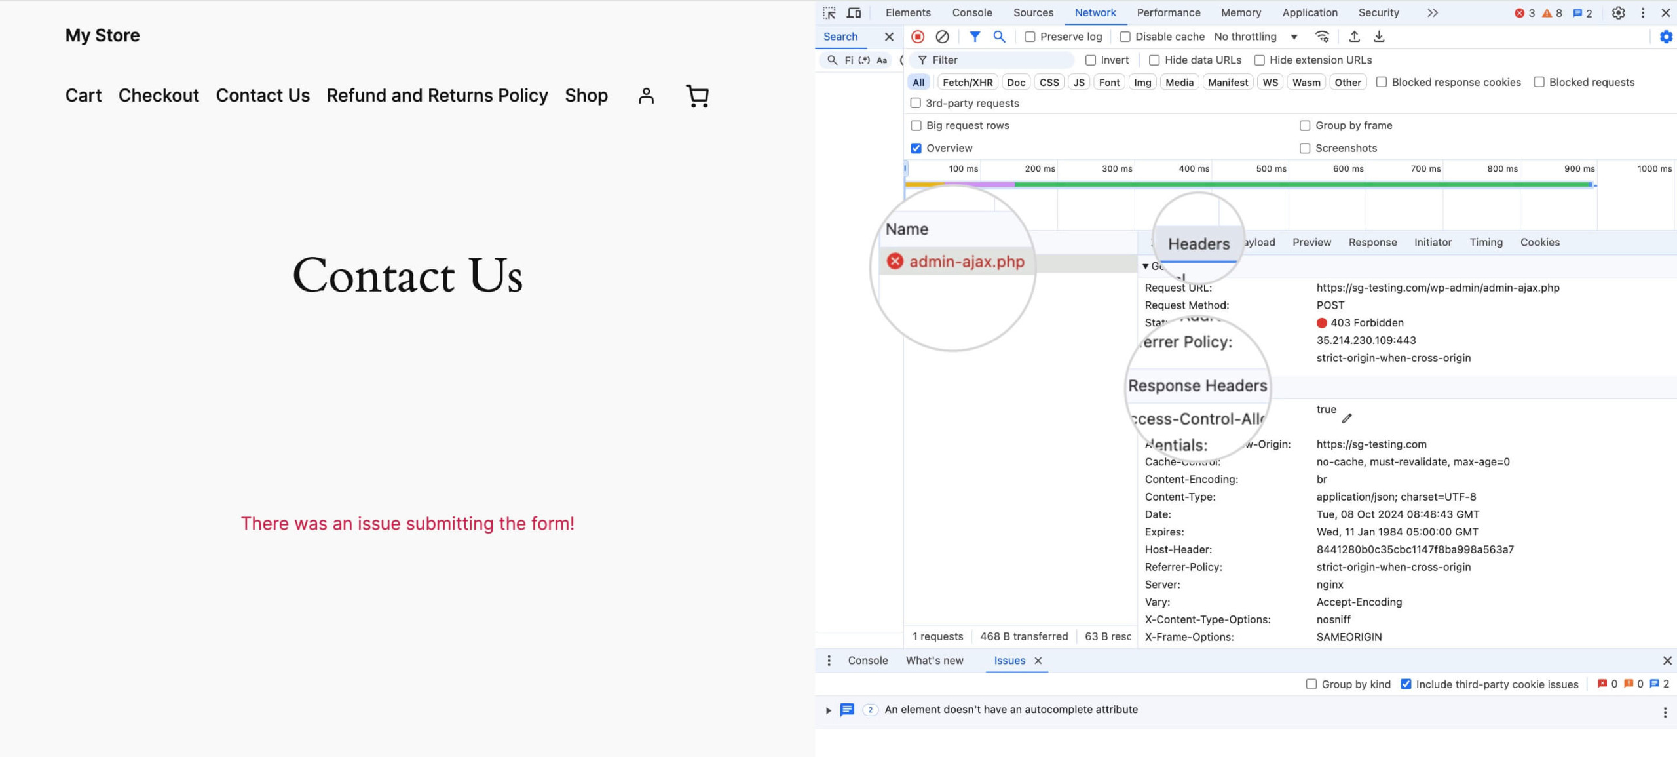Viewport: 1677px width, 757px height.
Task: Check Group by kind in Issues
Action: [x=1311, y=684]
